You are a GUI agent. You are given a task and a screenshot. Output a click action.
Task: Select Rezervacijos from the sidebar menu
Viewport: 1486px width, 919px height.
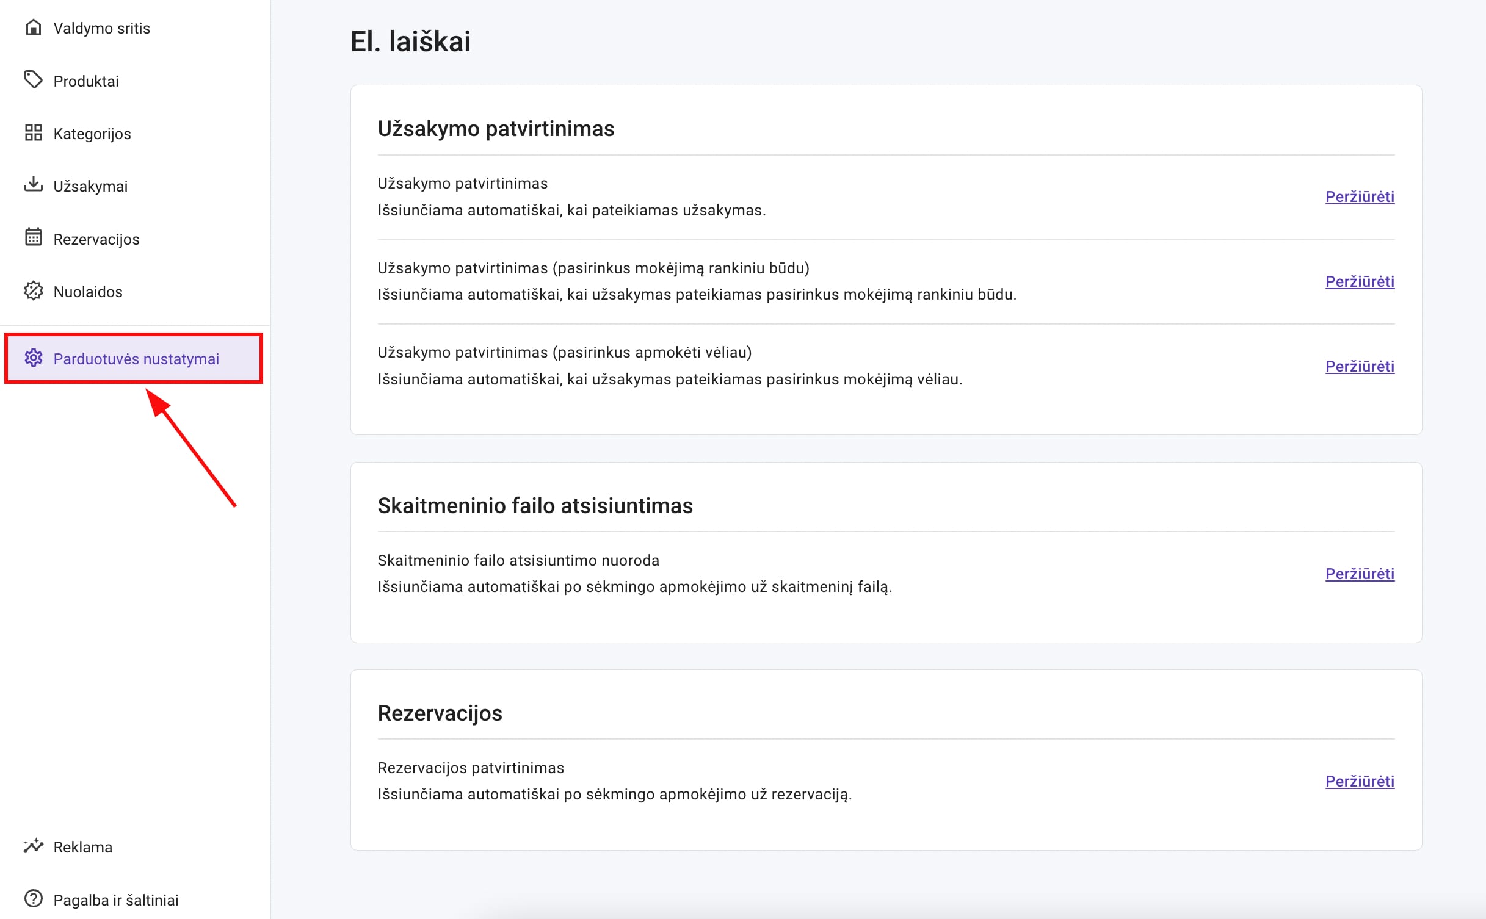(96, 238)
